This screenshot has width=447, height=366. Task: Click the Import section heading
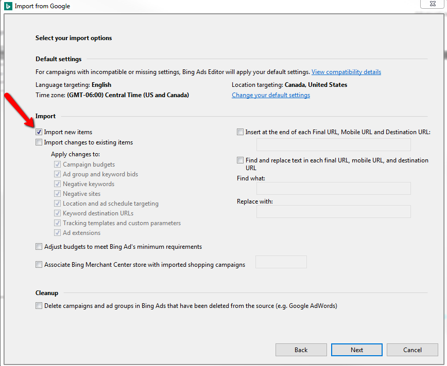[45, 116]
